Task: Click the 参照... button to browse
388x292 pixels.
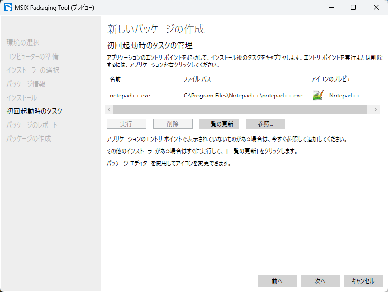Action: point(265,124)
